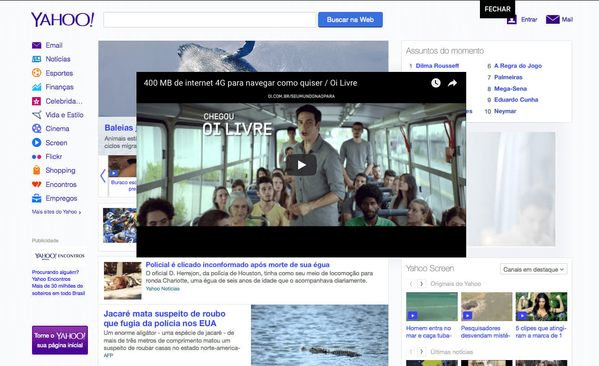Click the Email envelope icon in sidebar

pos(37,45)
